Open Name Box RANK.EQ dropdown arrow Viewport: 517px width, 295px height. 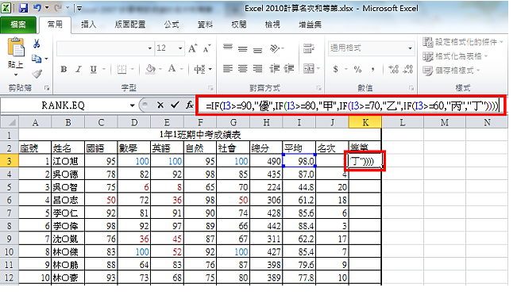[x=132, y=105]
